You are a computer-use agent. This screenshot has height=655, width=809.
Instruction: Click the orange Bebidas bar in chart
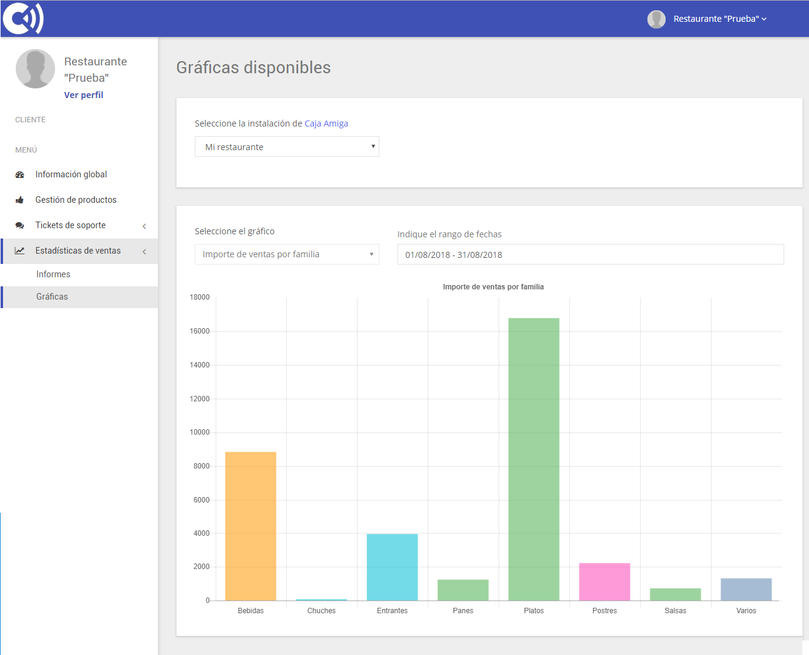(x=251, y=525)
